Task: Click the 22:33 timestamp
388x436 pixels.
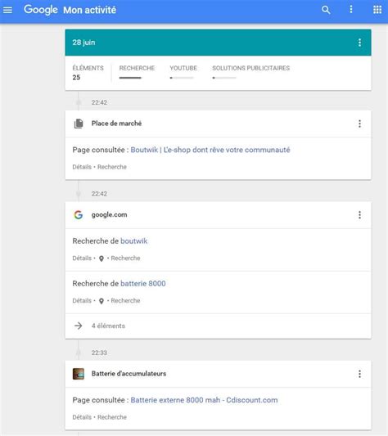Action: tap(99, 353)
